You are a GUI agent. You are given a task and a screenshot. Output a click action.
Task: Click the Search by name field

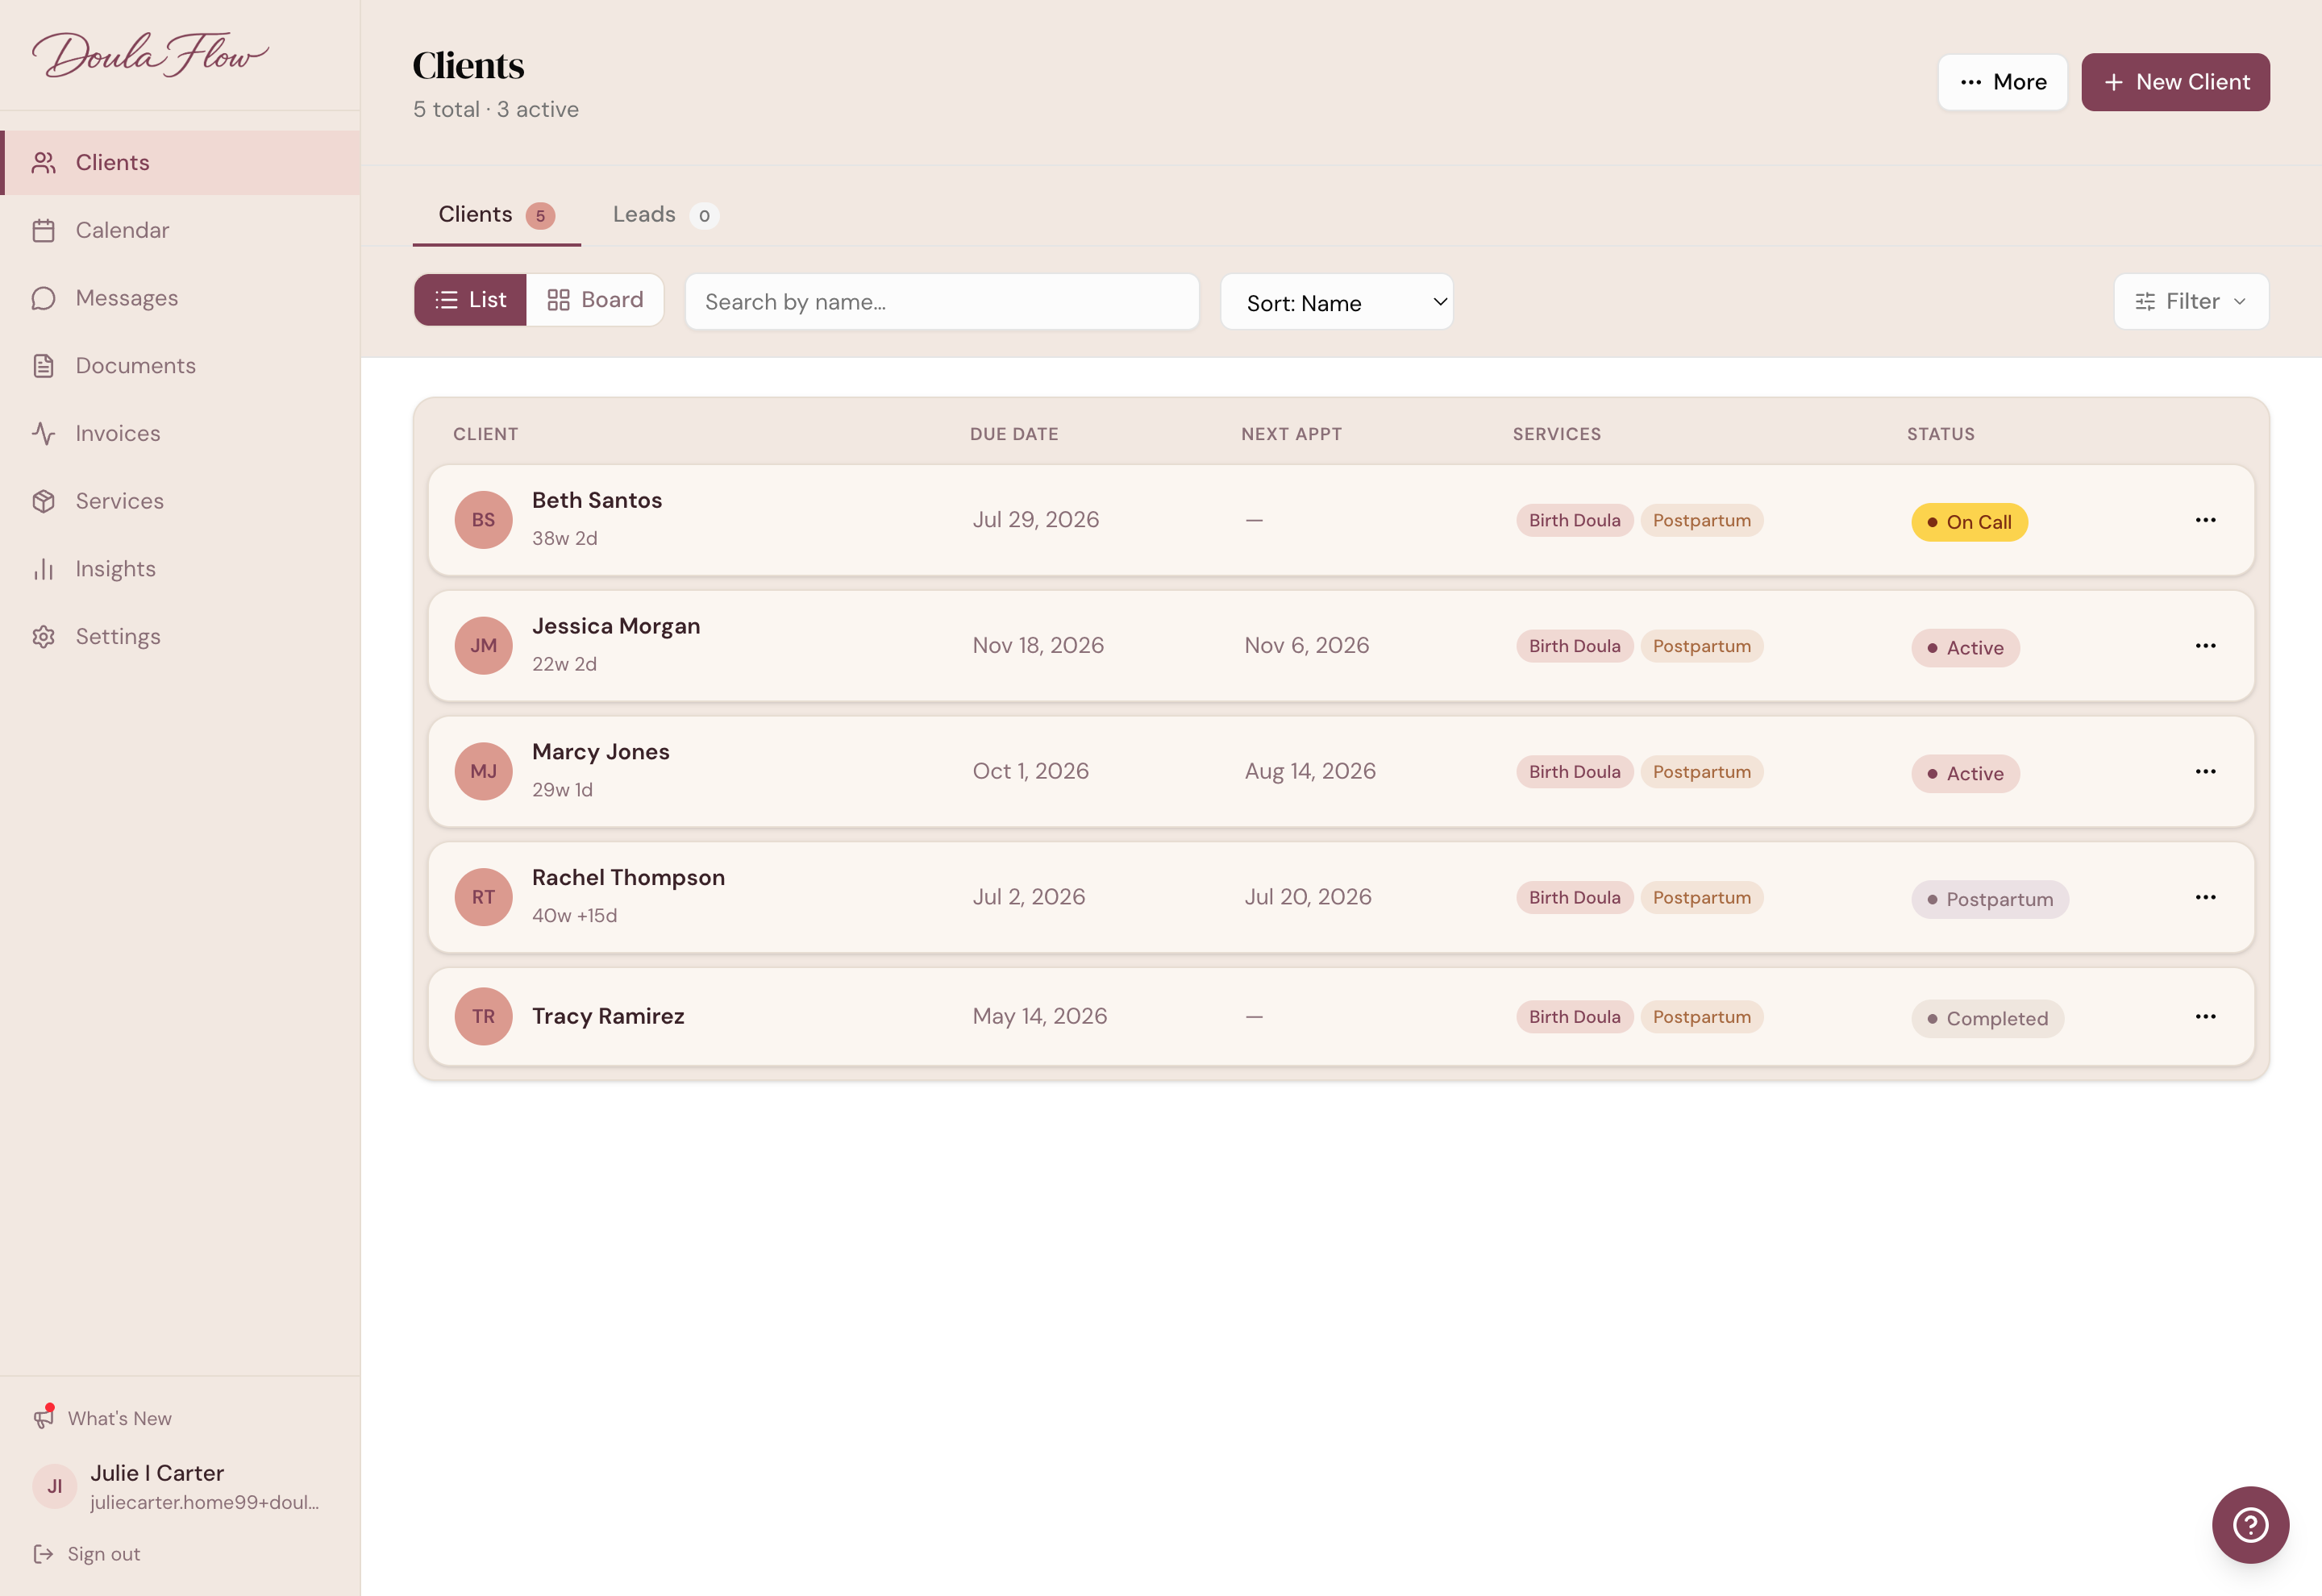[942, 302]
